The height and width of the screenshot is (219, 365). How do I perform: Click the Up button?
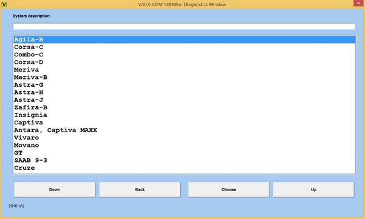click(313, 189)
